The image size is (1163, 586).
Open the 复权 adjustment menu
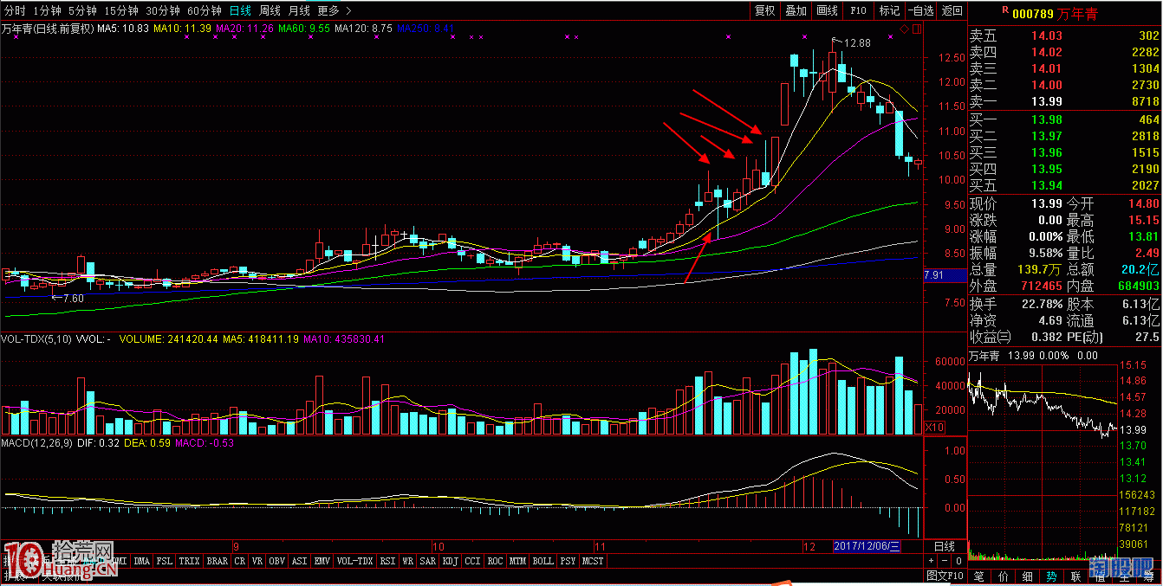(765, 10)
